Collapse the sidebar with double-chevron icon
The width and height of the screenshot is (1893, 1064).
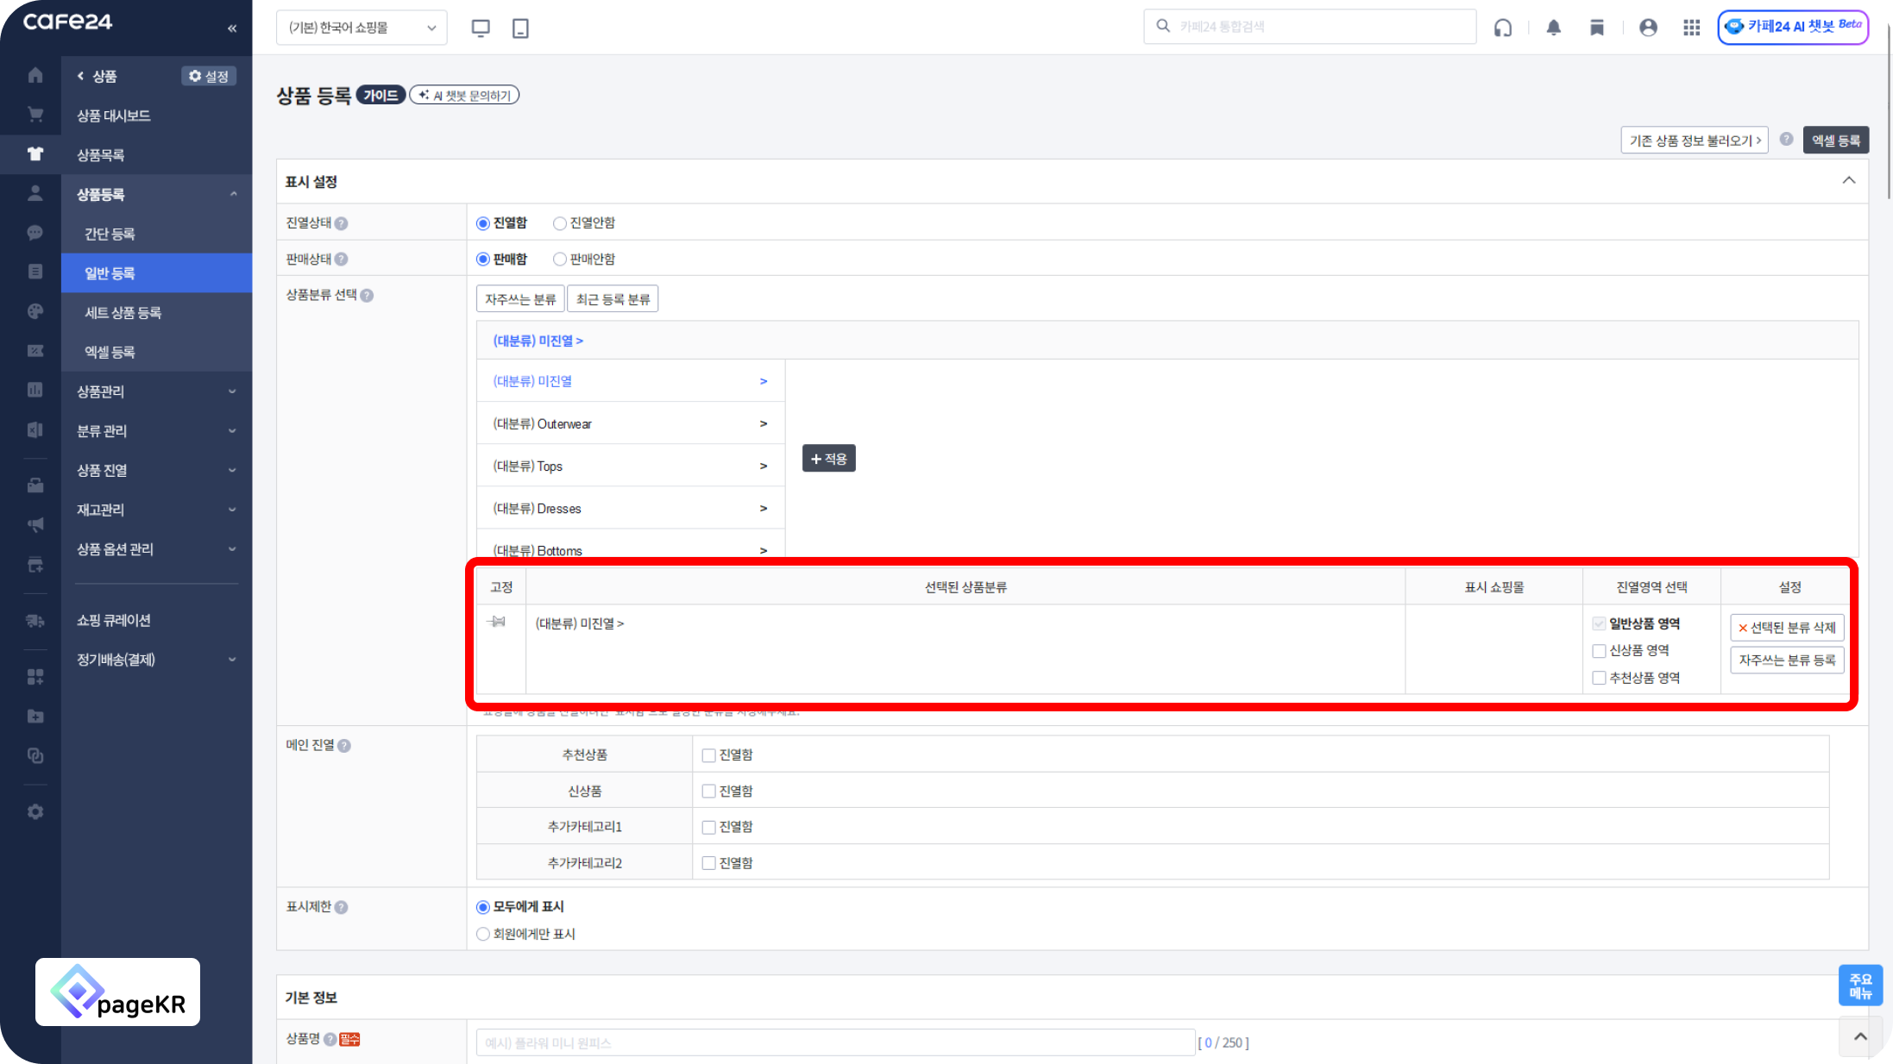point(232,28)
